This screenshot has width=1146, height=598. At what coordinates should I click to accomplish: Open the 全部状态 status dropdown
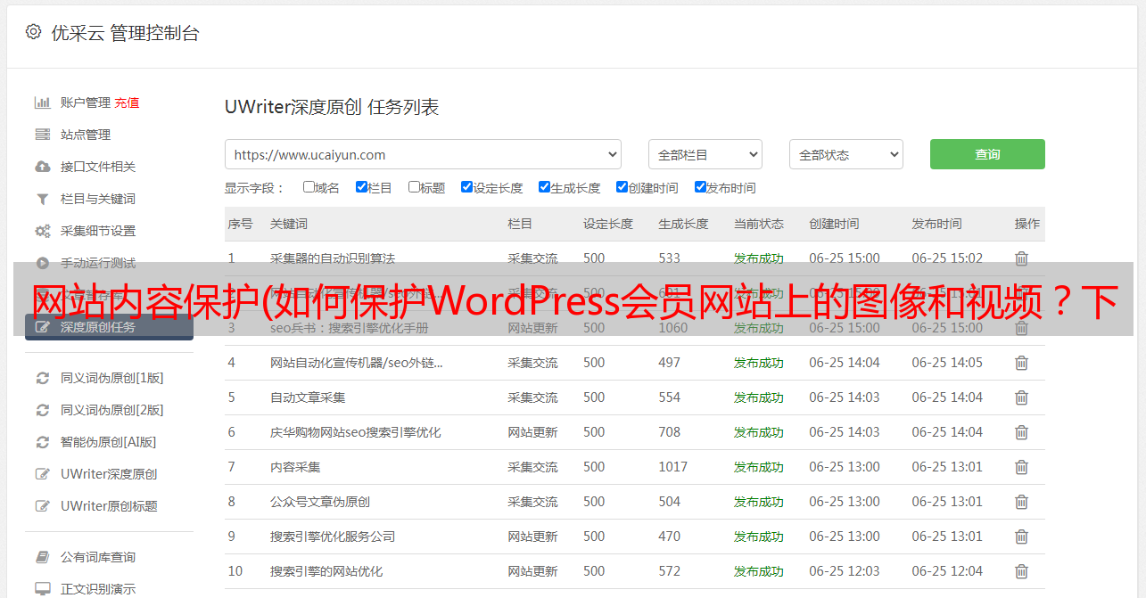click(x=845, y=154)
